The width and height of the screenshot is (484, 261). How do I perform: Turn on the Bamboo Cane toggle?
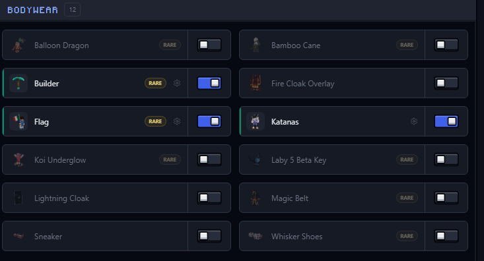point(446,45)
